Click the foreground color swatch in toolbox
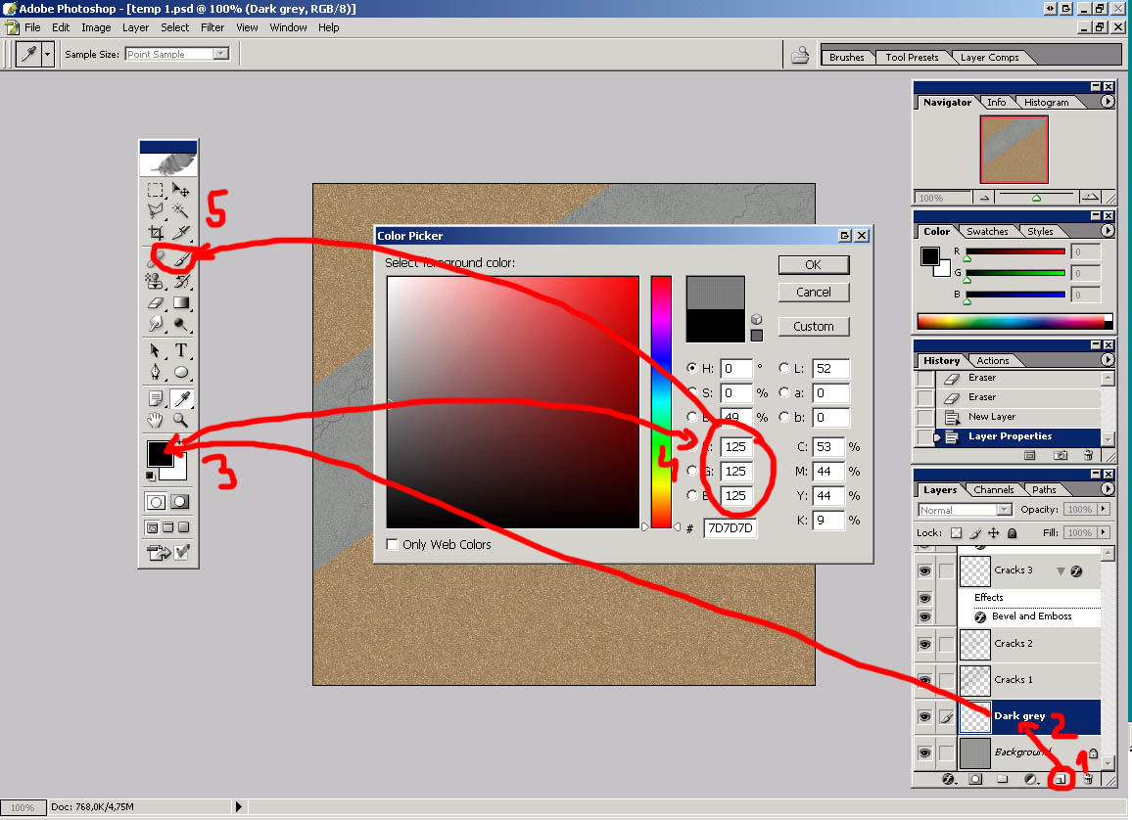 coord(160,452)
